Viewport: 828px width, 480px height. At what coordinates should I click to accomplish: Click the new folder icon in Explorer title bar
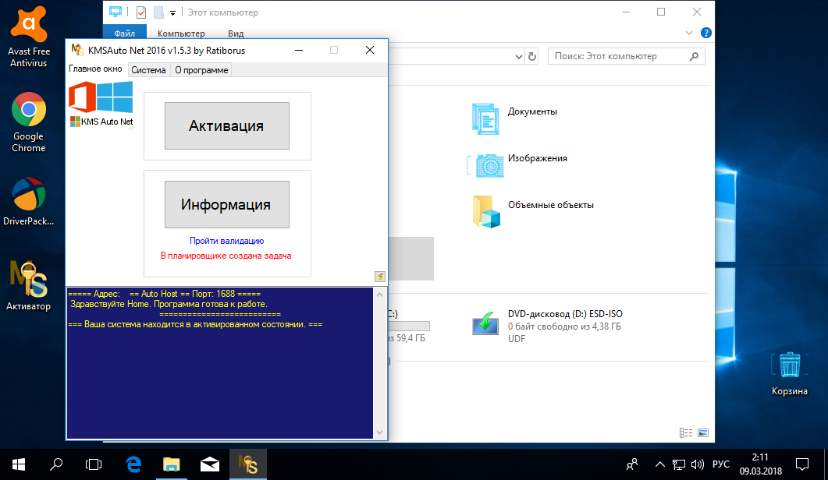pyautogui.click(x=158, y=12)
